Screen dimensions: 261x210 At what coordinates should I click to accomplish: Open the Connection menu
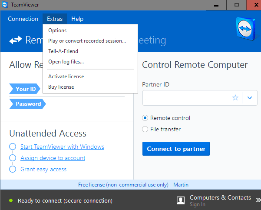(x=23, y=19)
